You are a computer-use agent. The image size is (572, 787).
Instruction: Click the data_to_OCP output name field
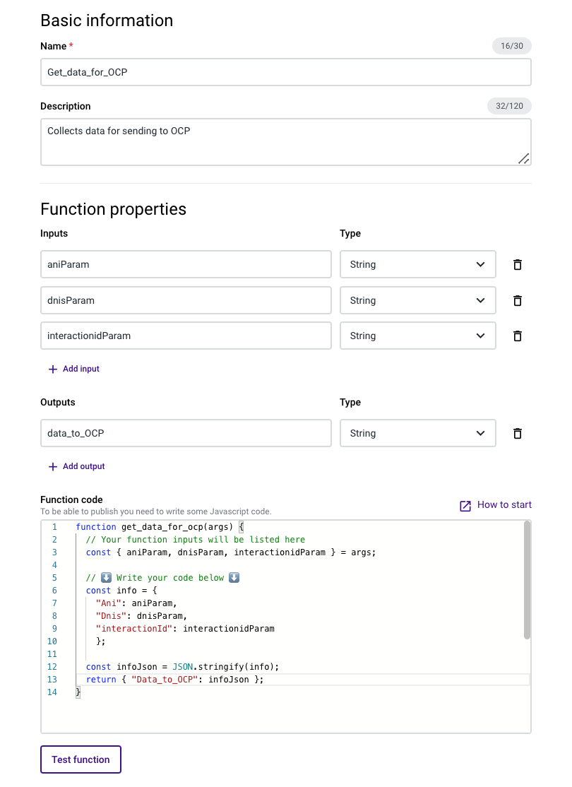[x=186, y=433]
